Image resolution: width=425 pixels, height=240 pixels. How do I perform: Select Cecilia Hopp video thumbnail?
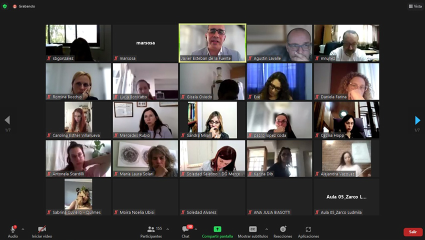[x=346, y=120]
